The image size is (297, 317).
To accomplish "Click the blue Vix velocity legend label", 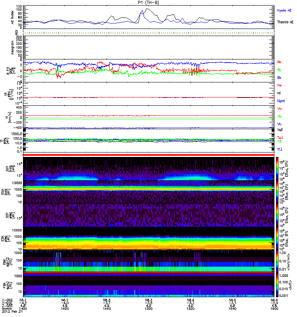I will click(x=280, y=124).
